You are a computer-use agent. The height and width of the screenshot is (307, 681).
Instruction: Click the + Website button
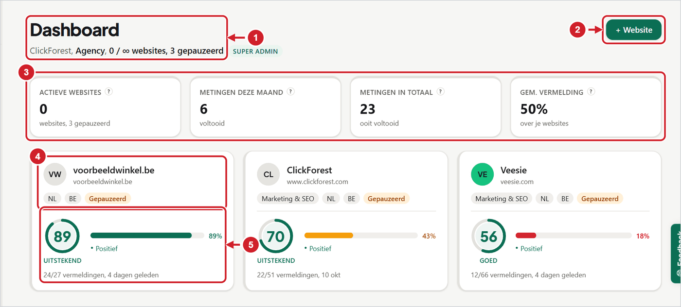click(634, 30)
